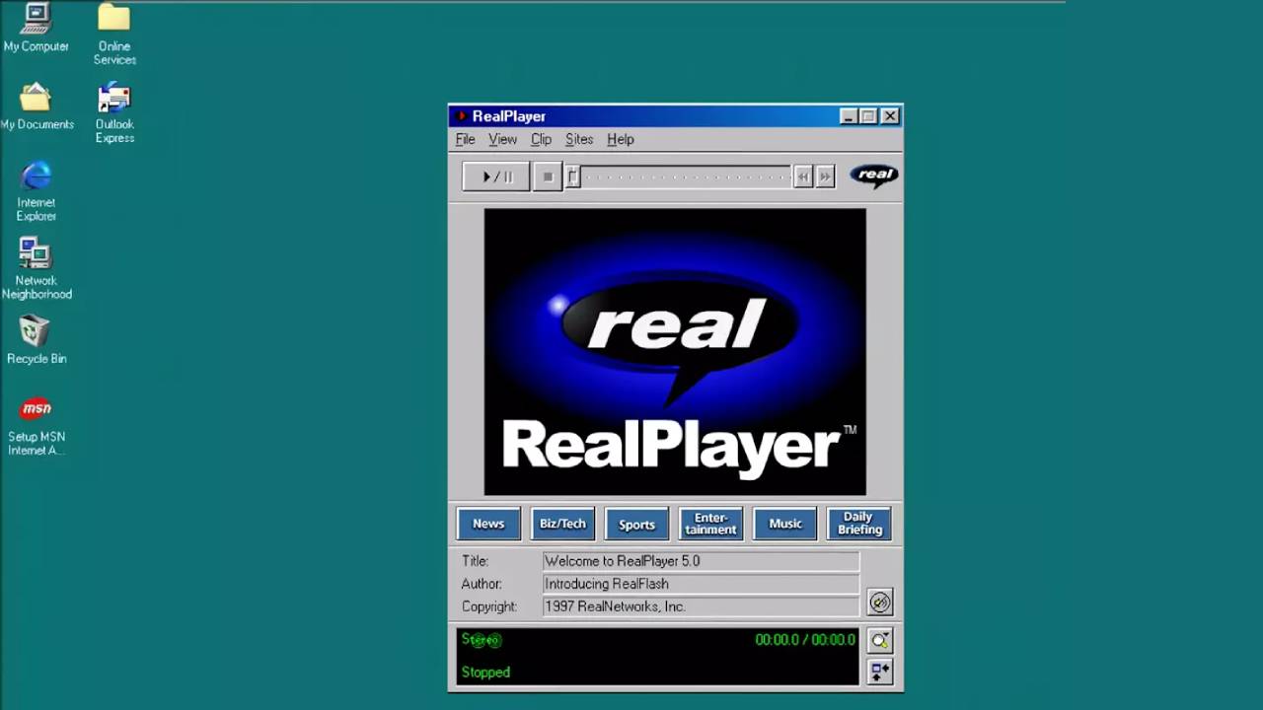Click the Real logo icon in toolbar

[x=874, y=176]
